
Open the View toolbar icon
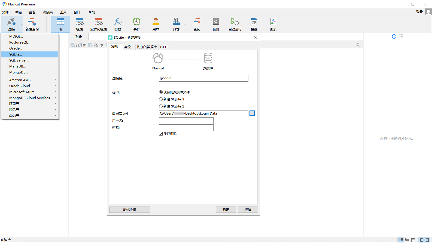click(x=80, y=24)
